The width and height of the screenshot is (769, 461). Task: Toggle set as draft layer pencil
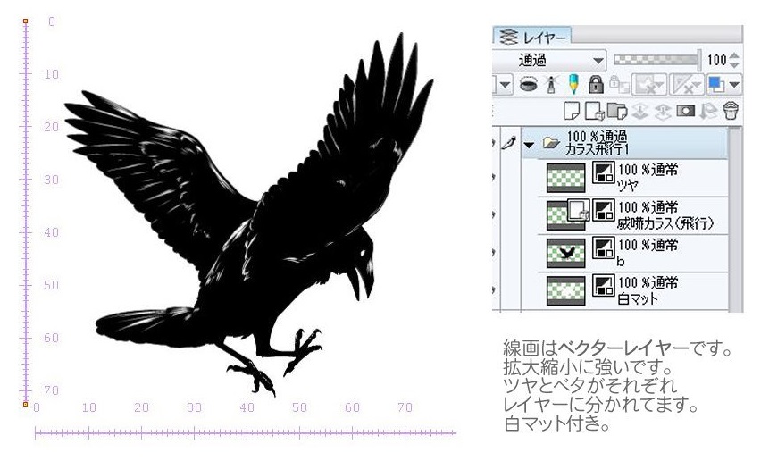pyautogui.click(x=573, y=85)
